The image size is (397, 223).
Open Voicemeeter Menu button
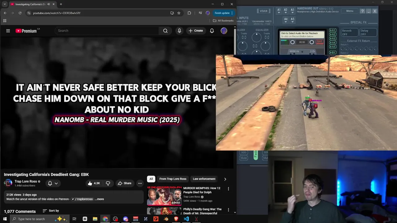350,11
